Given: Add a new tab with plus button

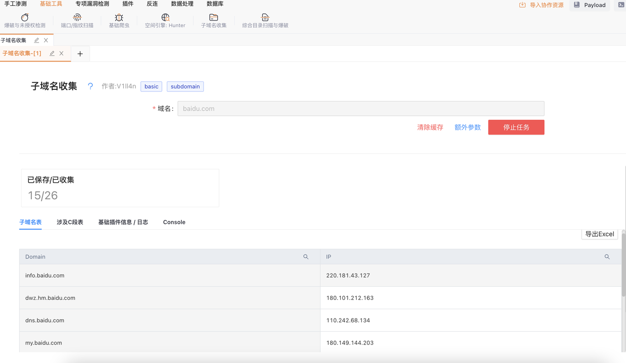Looking at the screenshot, I should click(80, 54).
